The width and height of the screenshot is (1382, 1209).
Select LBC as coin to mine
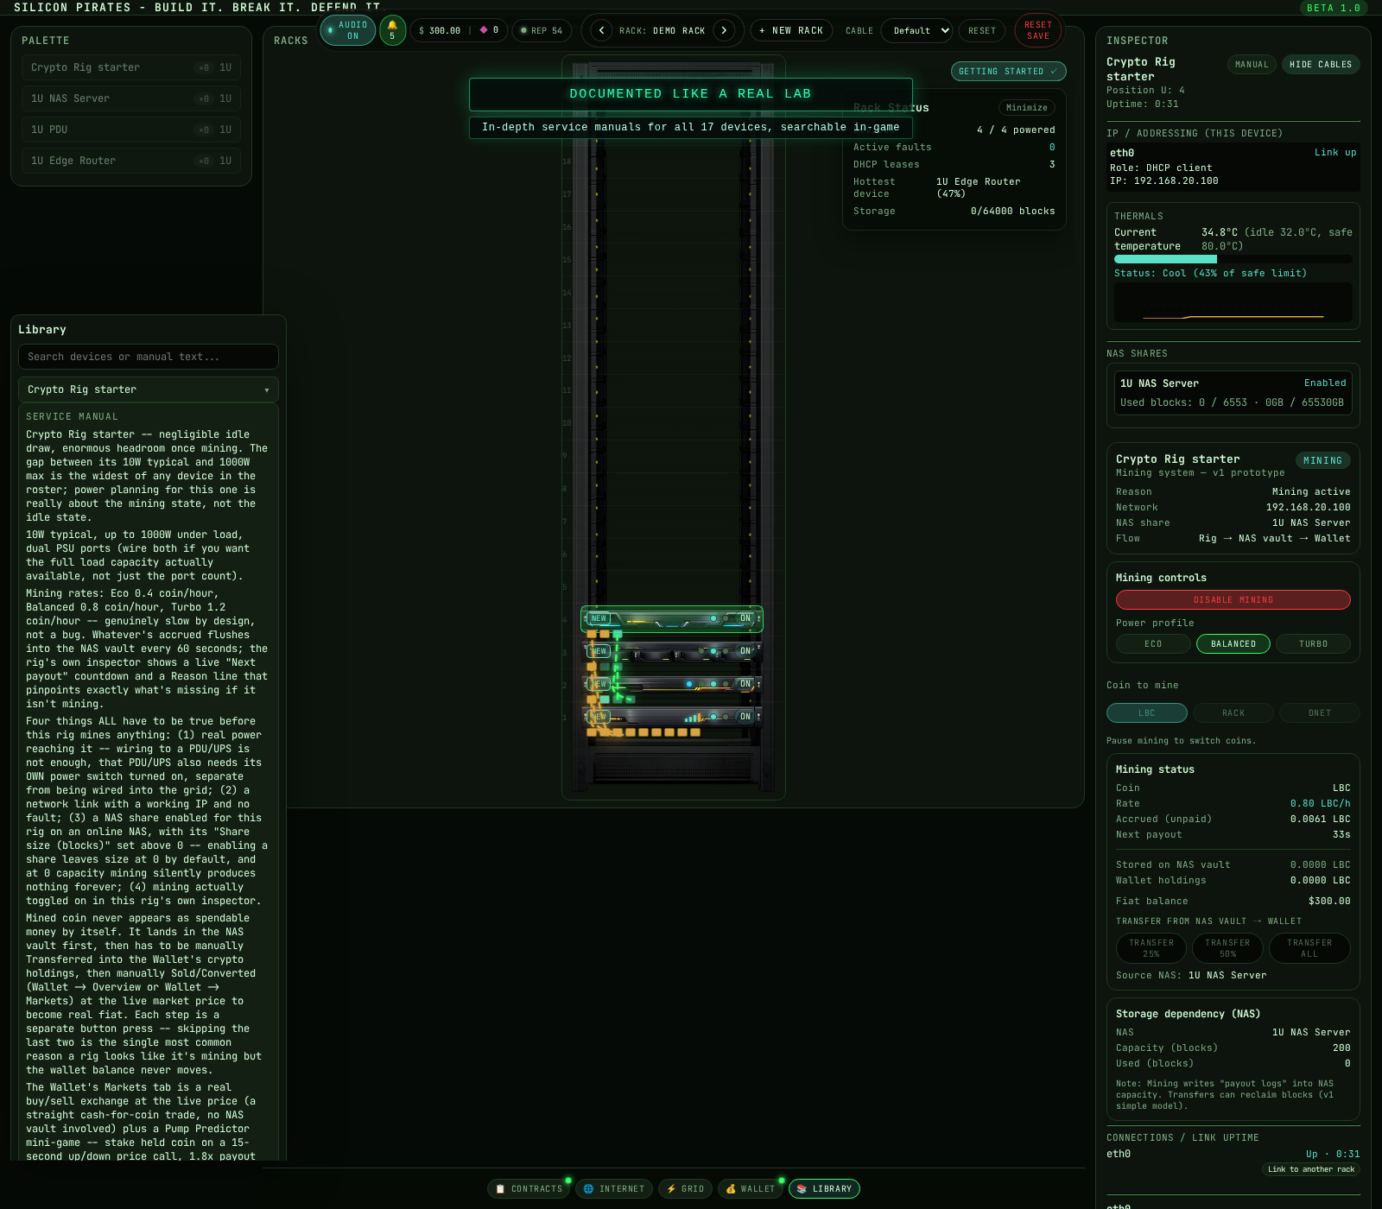click(x=1146, y=713)
